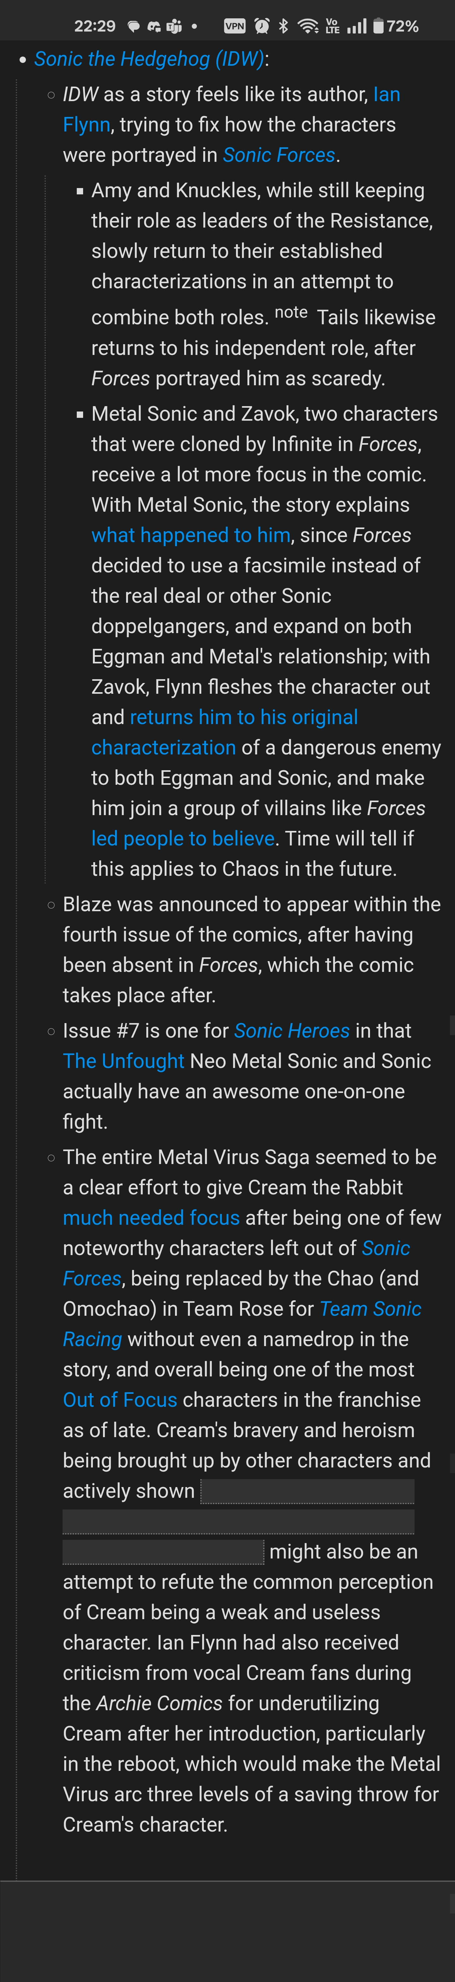Tap the chat bubble notification icon

click(x=133, y=27)
